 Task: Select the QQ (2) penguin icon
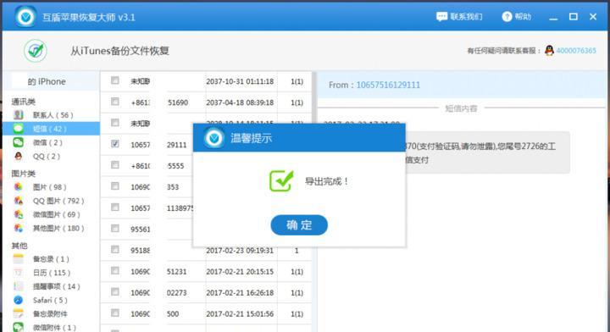19,157
